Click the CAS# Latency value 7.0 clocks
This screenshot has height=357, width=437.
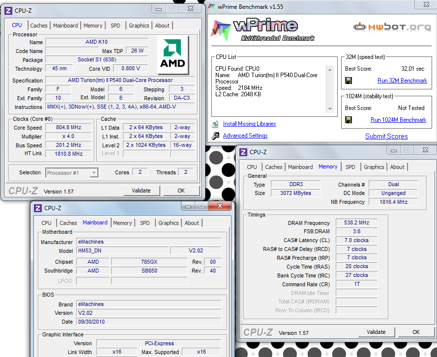[356, 240]
